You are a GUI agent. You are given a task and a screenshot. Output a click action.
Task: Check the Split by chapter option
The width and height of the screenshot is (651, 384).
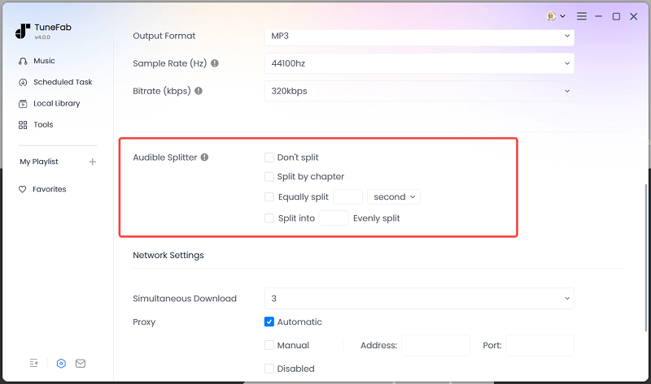tap(269, 177)
